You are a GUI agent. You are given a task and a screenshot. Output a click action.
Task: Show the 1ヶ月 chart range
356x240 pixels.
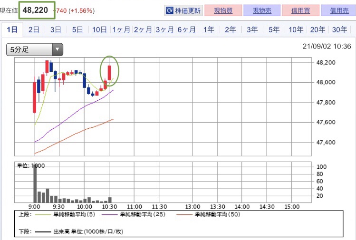pos(121,29)
